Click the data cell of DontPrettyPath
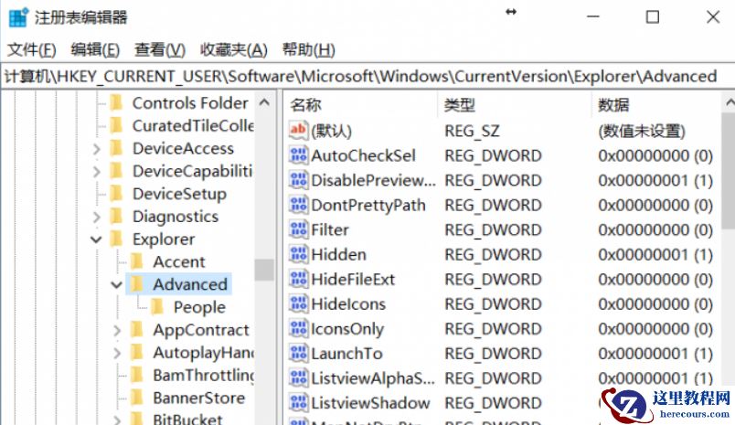This screenshot has width=735, height=425. click(x=655, y=205)
